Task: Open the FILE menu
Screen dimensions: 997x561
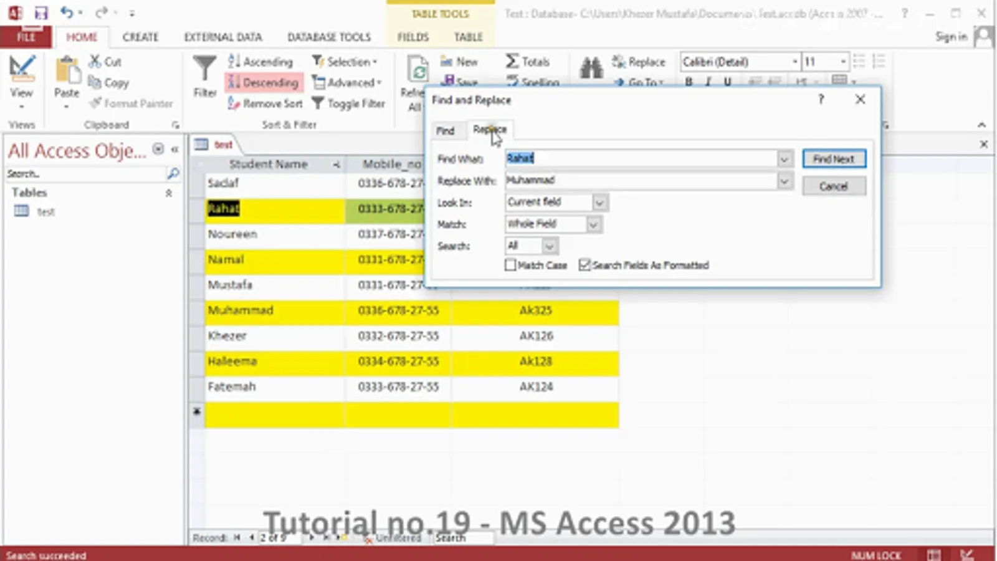Action: [26, 37]
